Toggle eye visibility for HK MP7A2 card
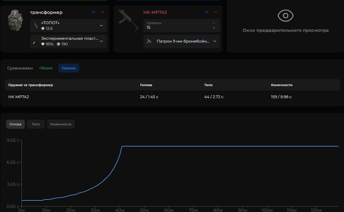Image resolution: width=344 pixels, height=212 pixels. (x=207, y=12)
